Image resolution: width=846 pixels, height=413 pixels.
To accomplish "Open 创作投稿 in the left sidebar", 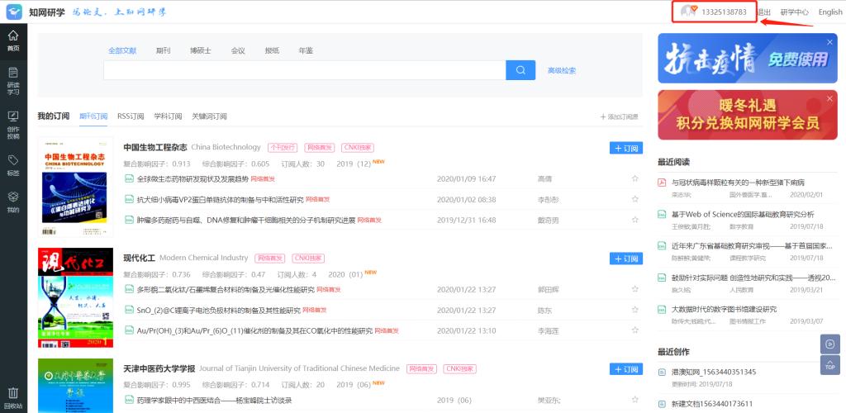I will 12,122.
